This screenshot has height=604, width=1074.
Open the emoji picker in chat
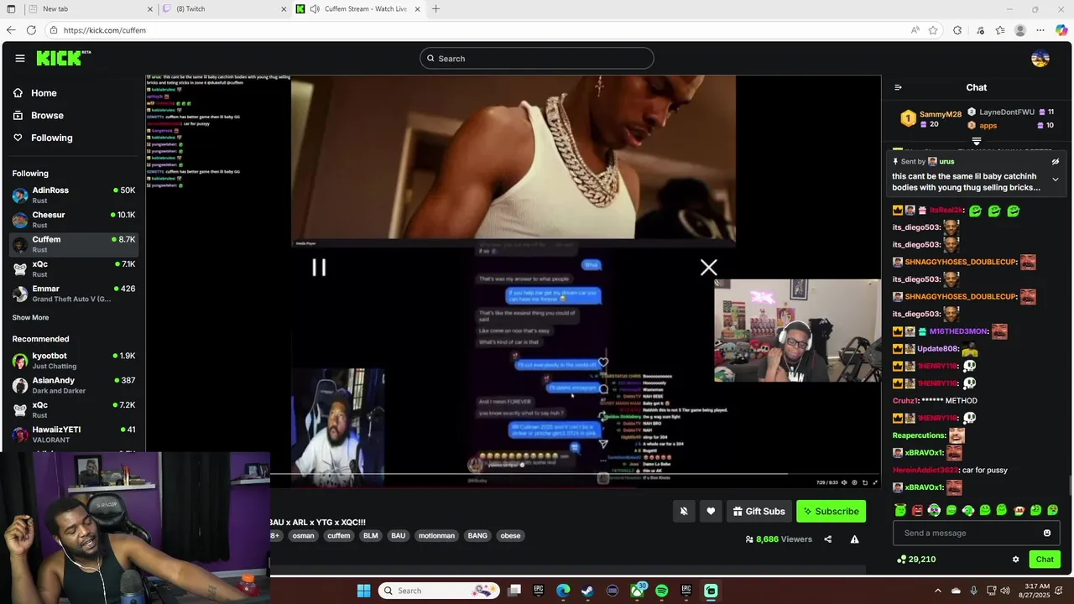(1047, 533)
